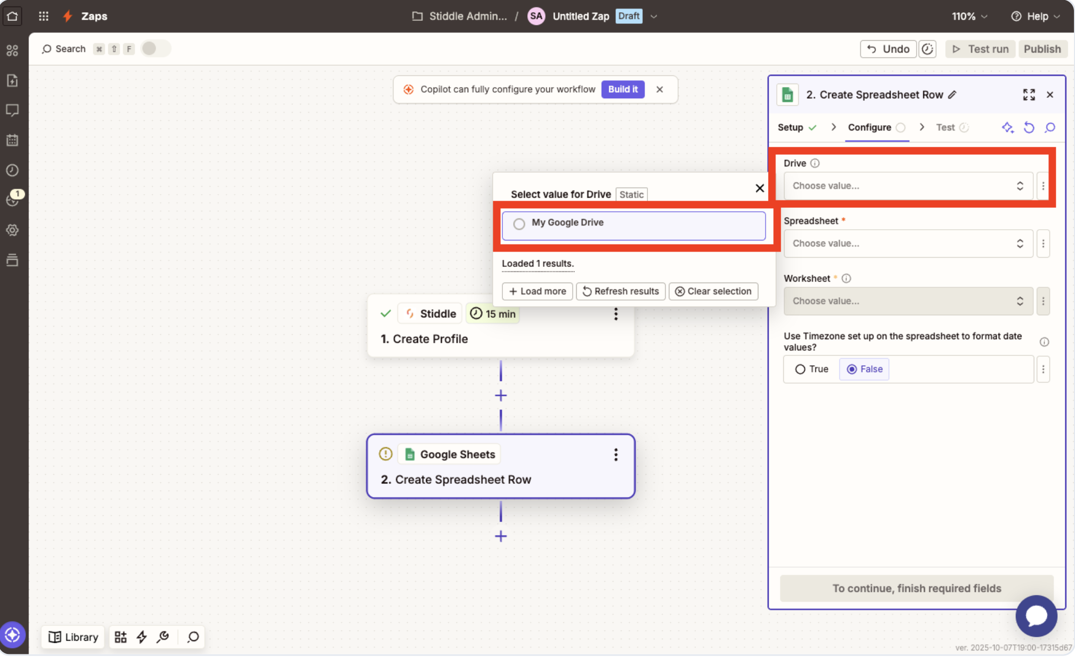Click the Zap history clock sidebar icon
Image resolution: width=1075 pixels, height=657 pixels.
click(13, 170)
